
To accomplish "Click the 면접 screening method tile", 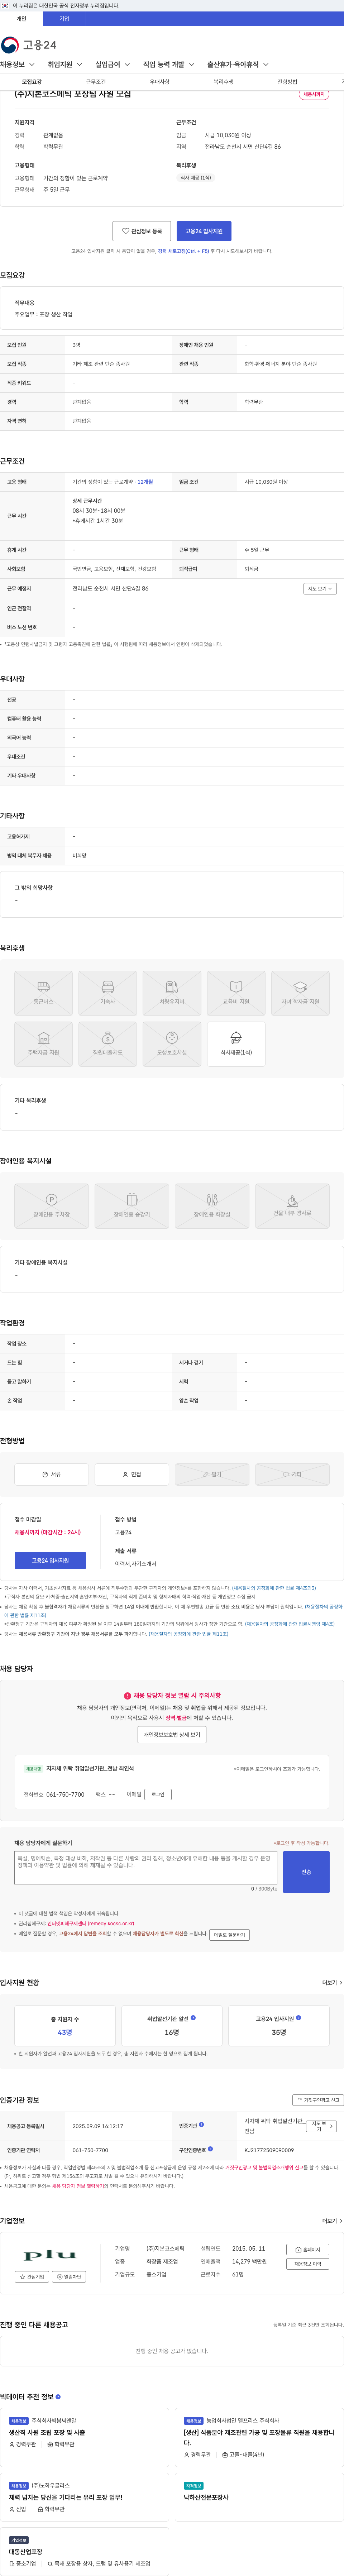I will coord(132,1474).
